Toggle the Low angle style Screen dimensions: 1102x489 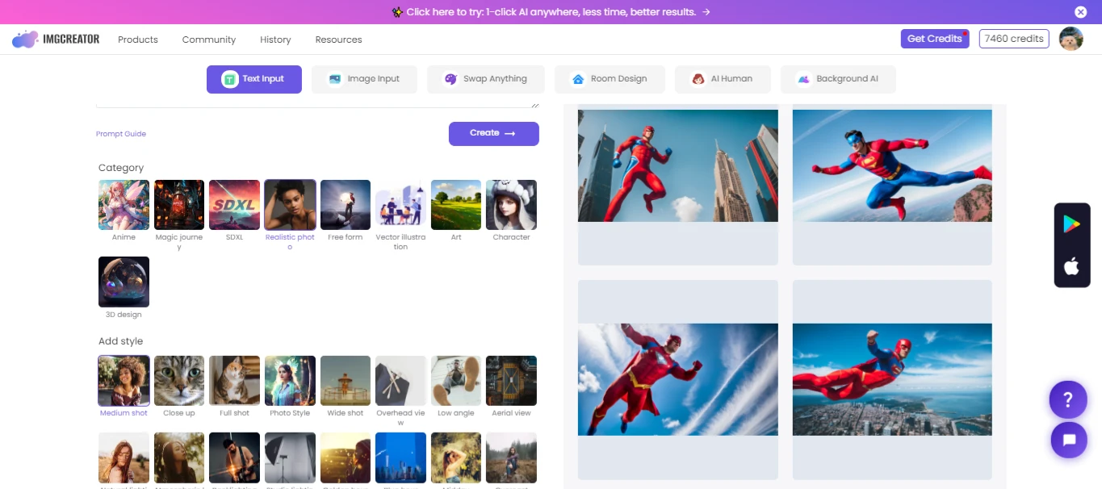pos(456,381)
